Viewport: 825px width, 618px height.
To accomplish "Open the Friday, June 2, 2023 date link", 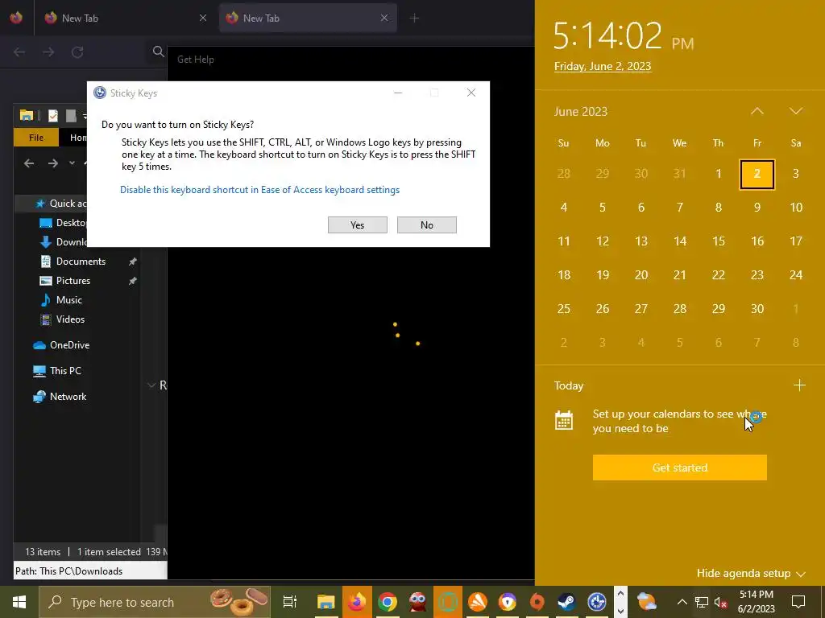I will coord(603,66).
